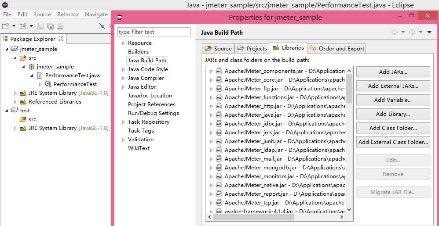This screenshot has height=226, width=439.
Task: Click the src folder icon under test
Action: pos(23,119)
